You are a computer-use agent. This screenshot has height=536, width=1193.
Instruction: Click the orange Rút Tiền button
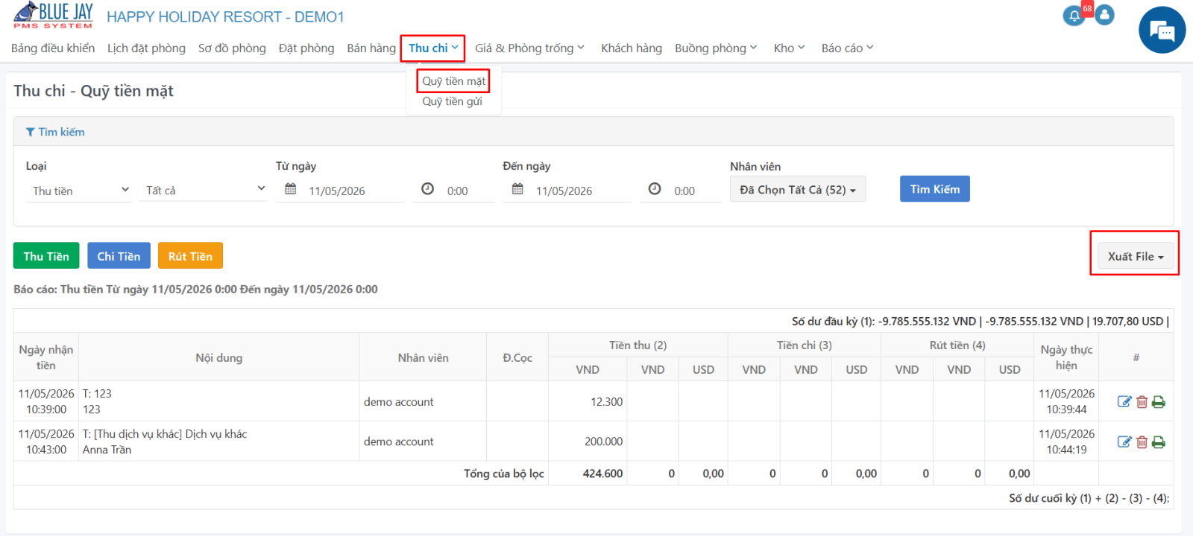(190, 255)
